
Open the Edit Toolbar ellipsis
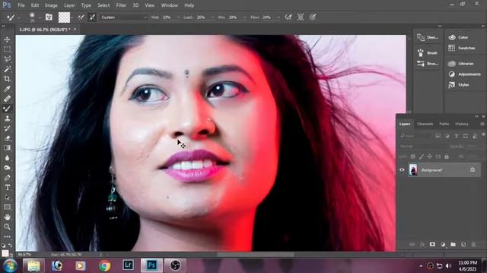point(7,237)
